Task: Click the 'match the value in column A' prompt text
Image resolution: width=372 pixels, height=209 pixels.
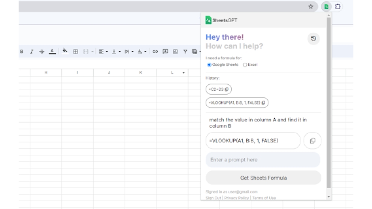Action: [258, 123]
